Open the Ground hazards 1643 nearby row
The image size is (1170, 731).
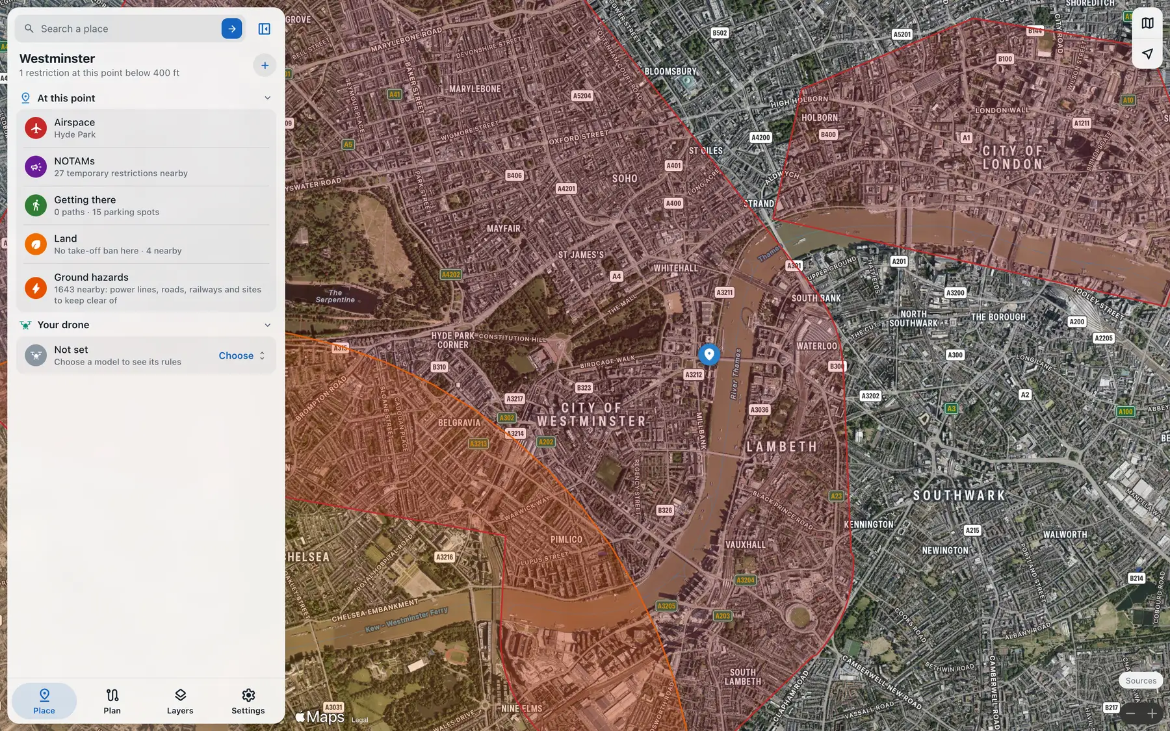click(x=146, y=288)
